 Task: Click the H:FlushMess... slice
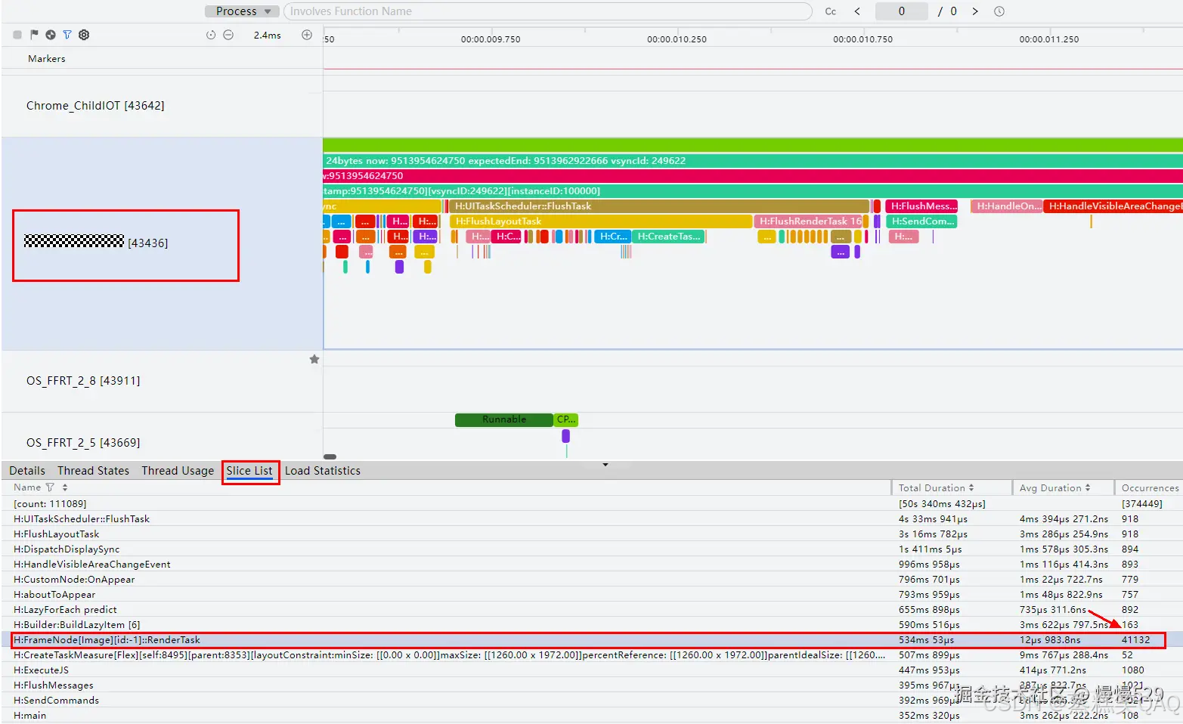pos(921,206)
